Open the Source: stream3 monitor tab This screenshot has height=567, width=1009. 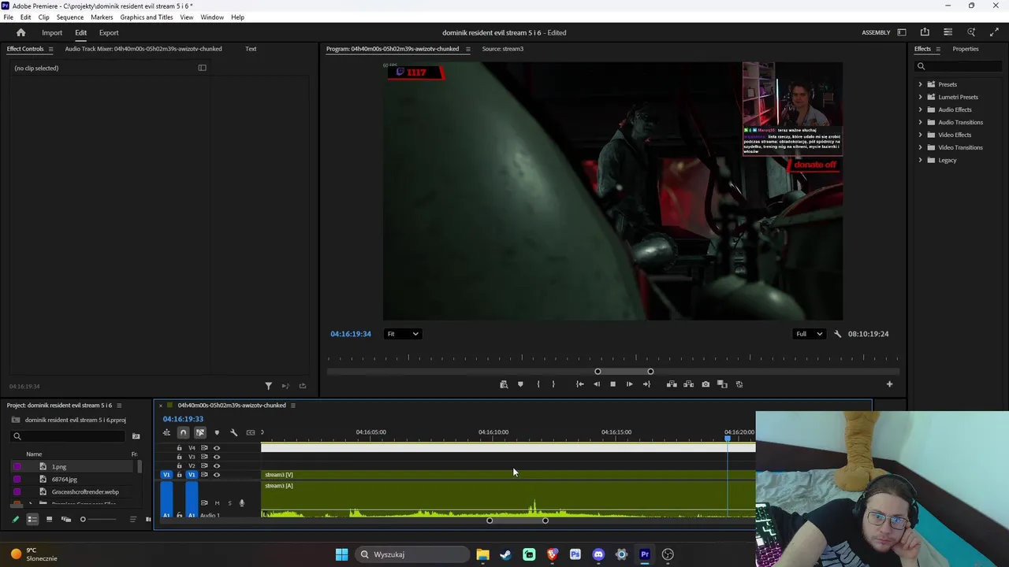502,49
